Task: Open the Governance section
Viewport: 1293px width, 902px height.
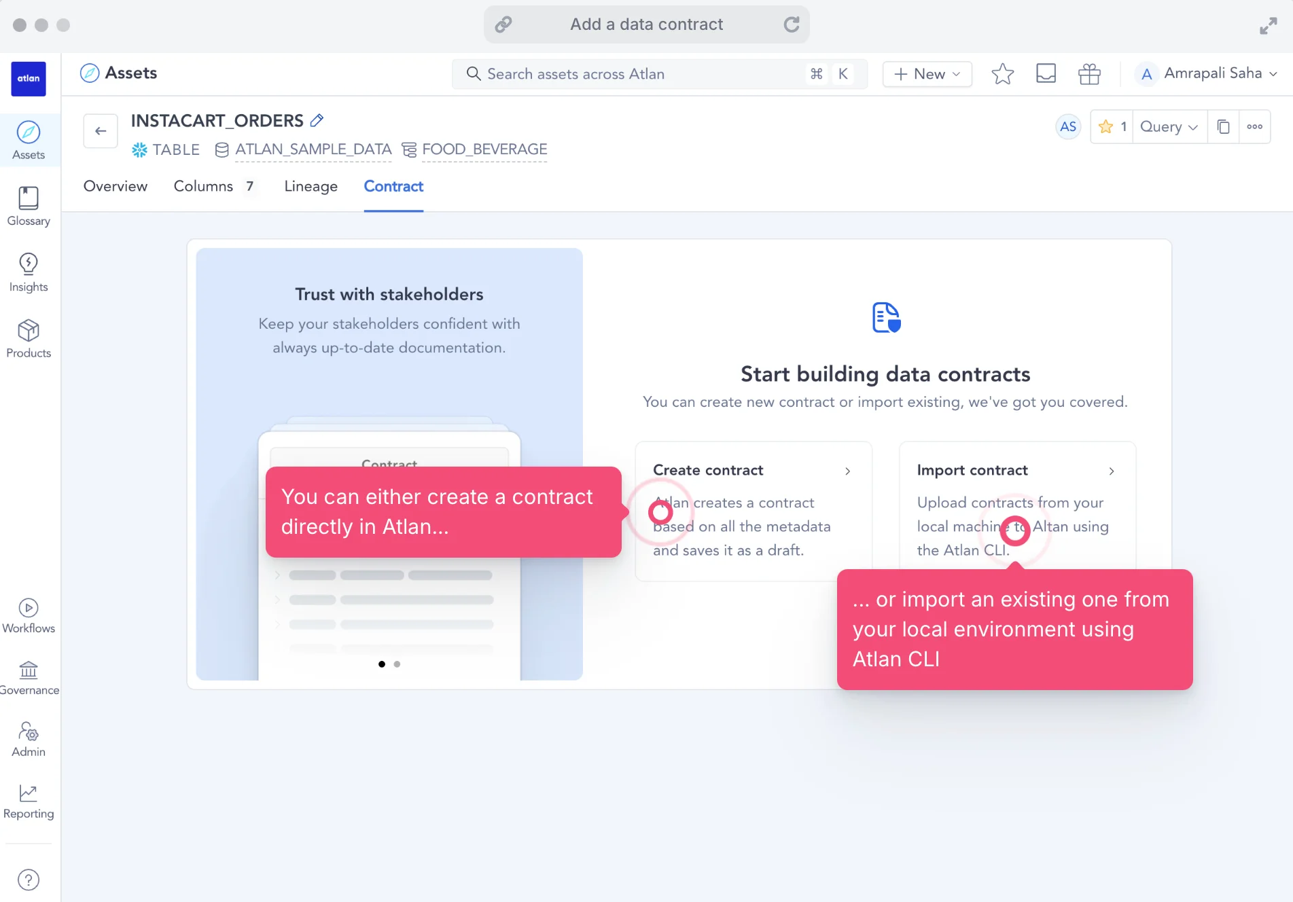Action: pos(29,677)
